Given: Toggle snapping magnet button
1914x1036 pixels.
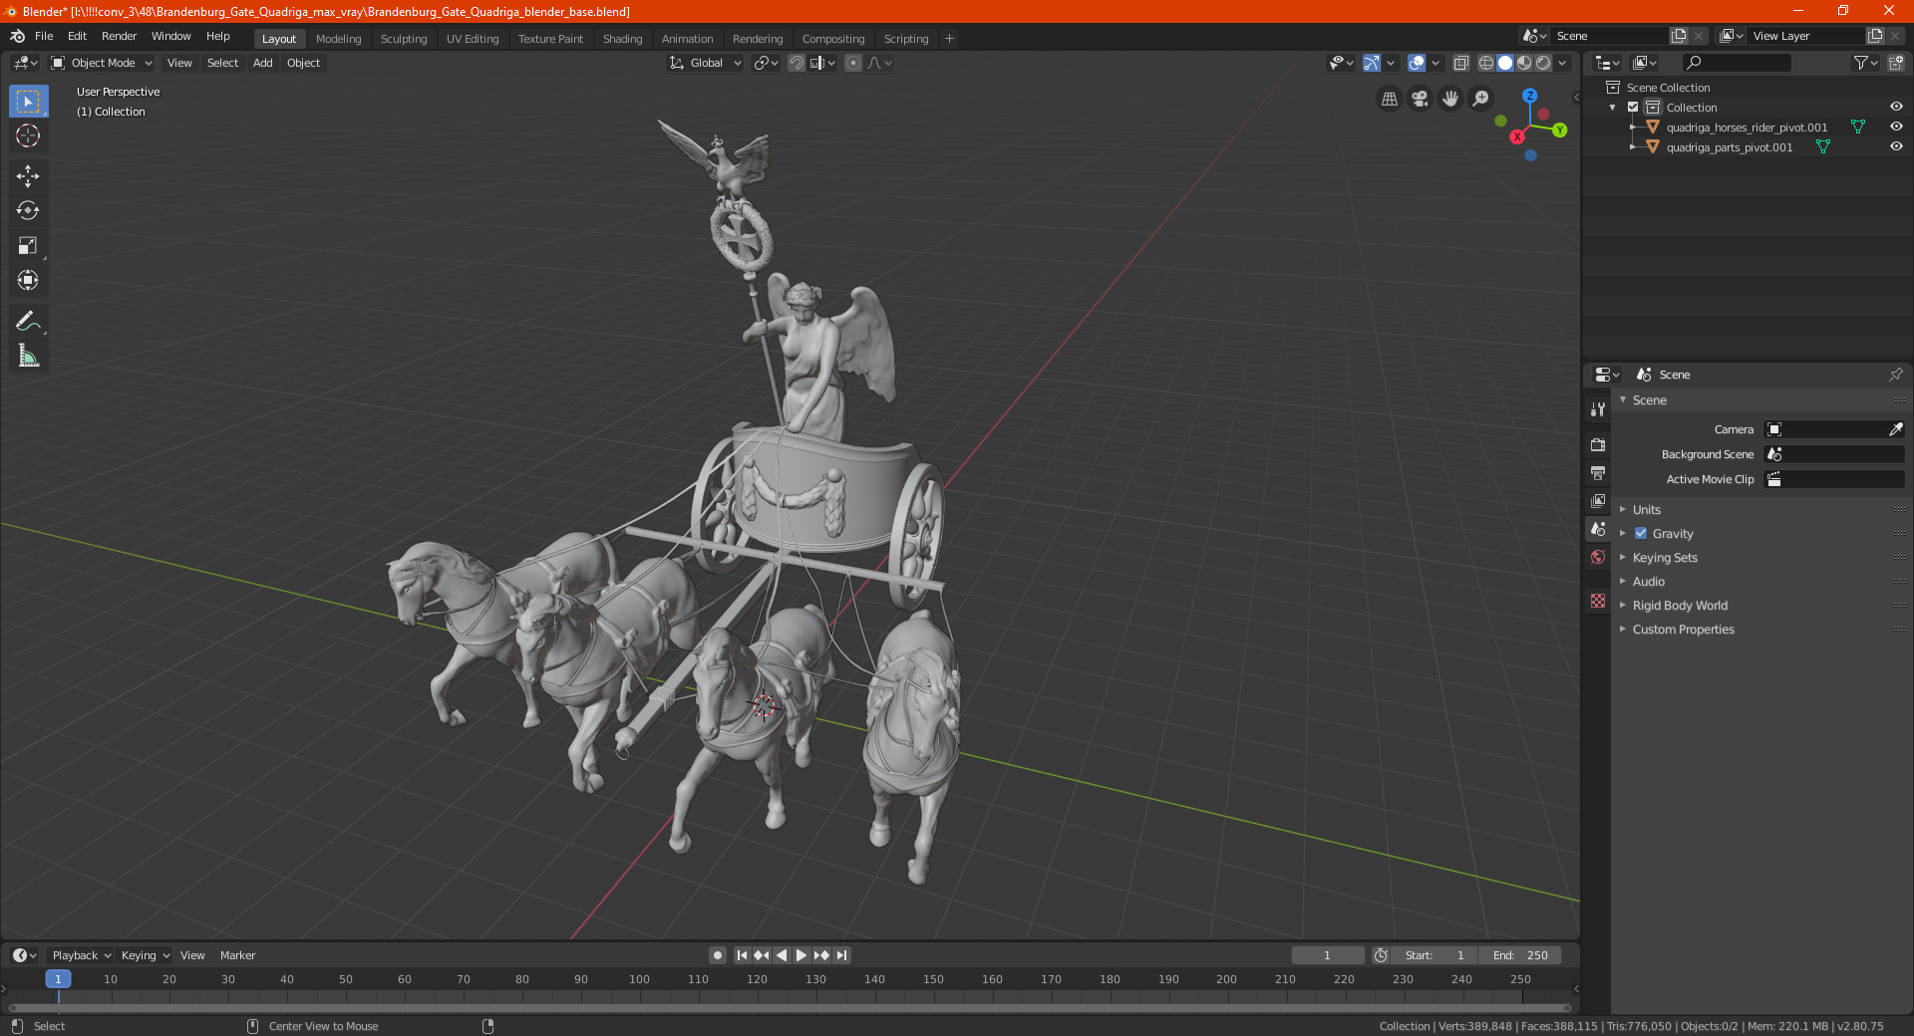Looking at the screenshot, I should point(797,63).
